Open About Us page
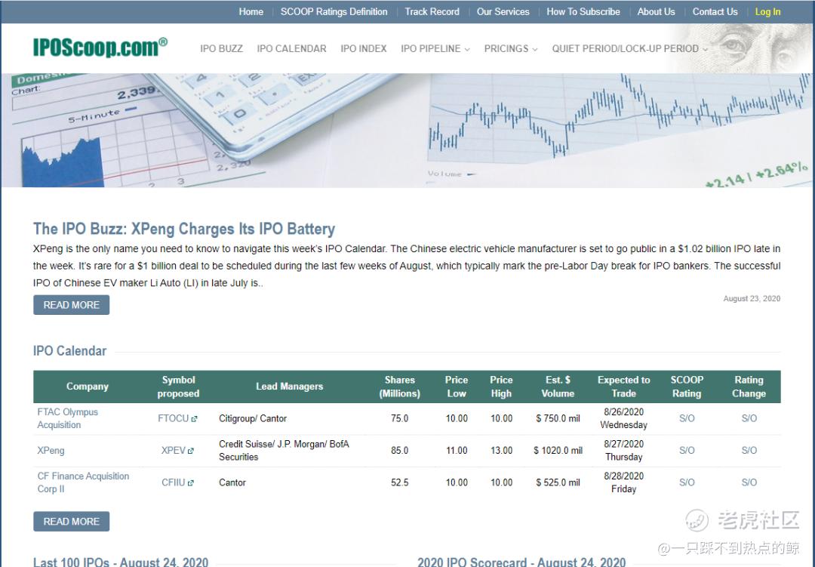 click(x=656, y=11)
